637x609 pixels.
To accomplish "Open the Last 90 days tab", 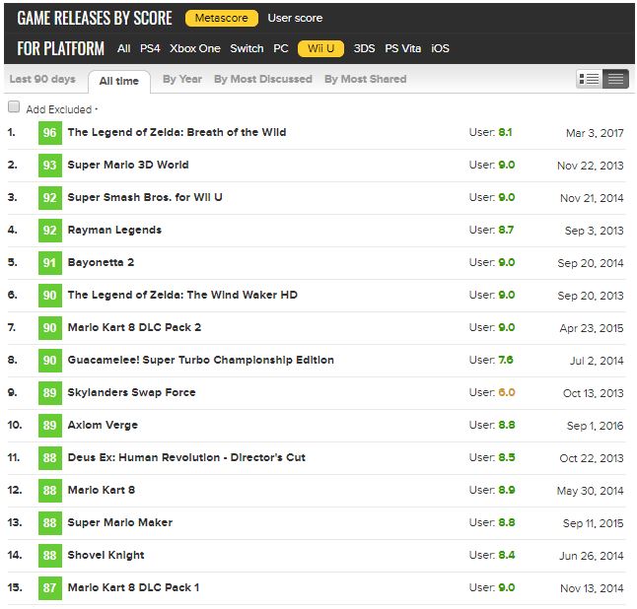I will [41, 79].
